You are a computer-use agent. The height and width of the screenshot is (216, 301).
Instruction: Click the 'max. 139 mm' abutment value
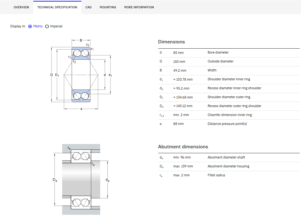coord(183,166)
